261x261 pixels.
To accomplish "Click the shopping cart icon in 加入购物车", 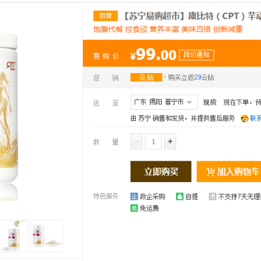I will tap(210, 172).
